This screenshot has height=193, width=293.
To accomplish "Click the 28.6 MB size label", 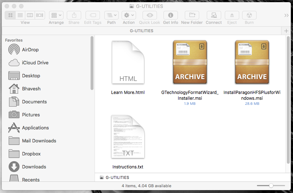I will [x=252, y=103].
